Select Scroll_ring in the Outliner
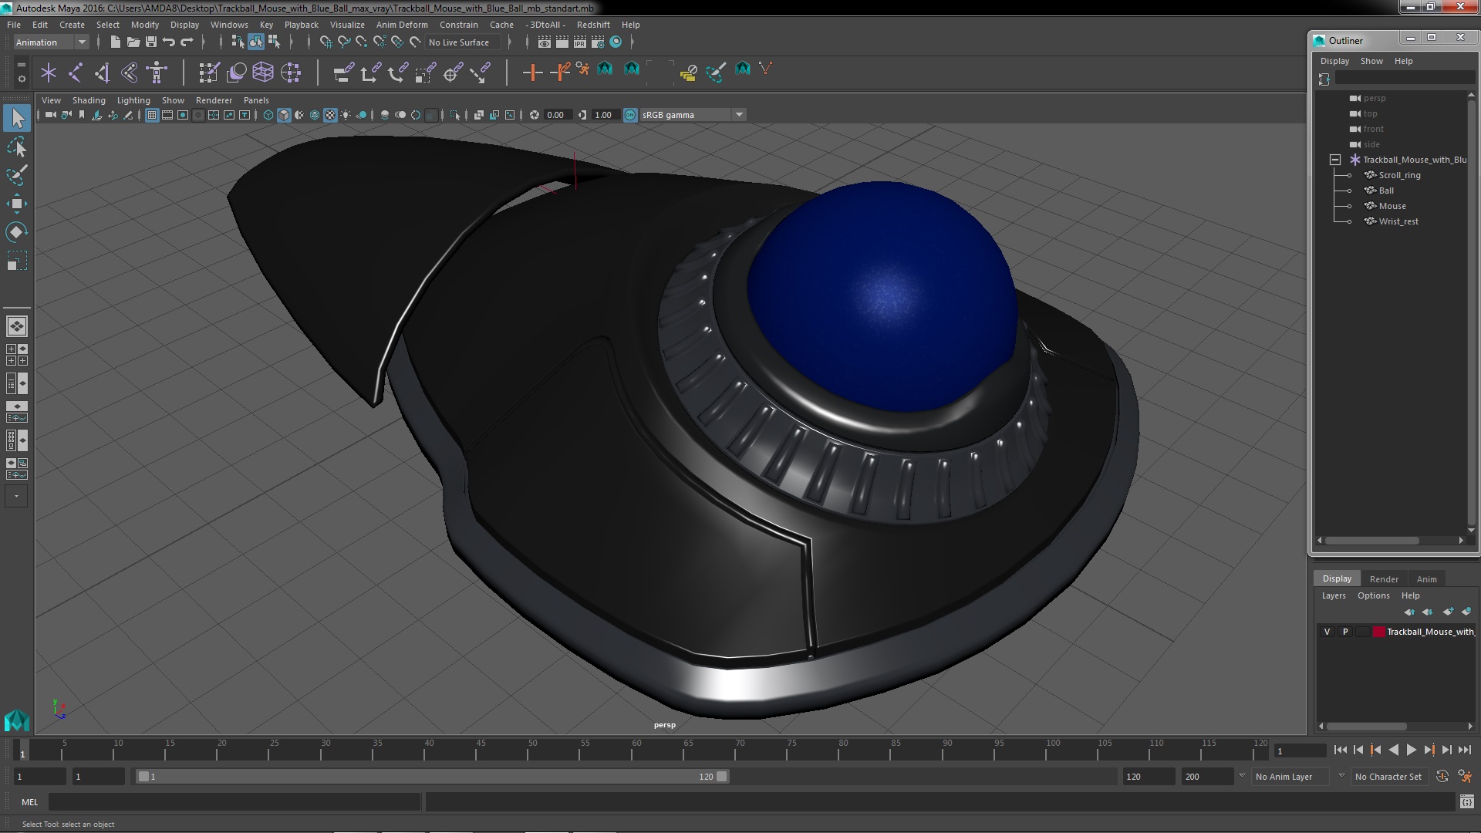The image size is (1481, 833). (1399, 175)
